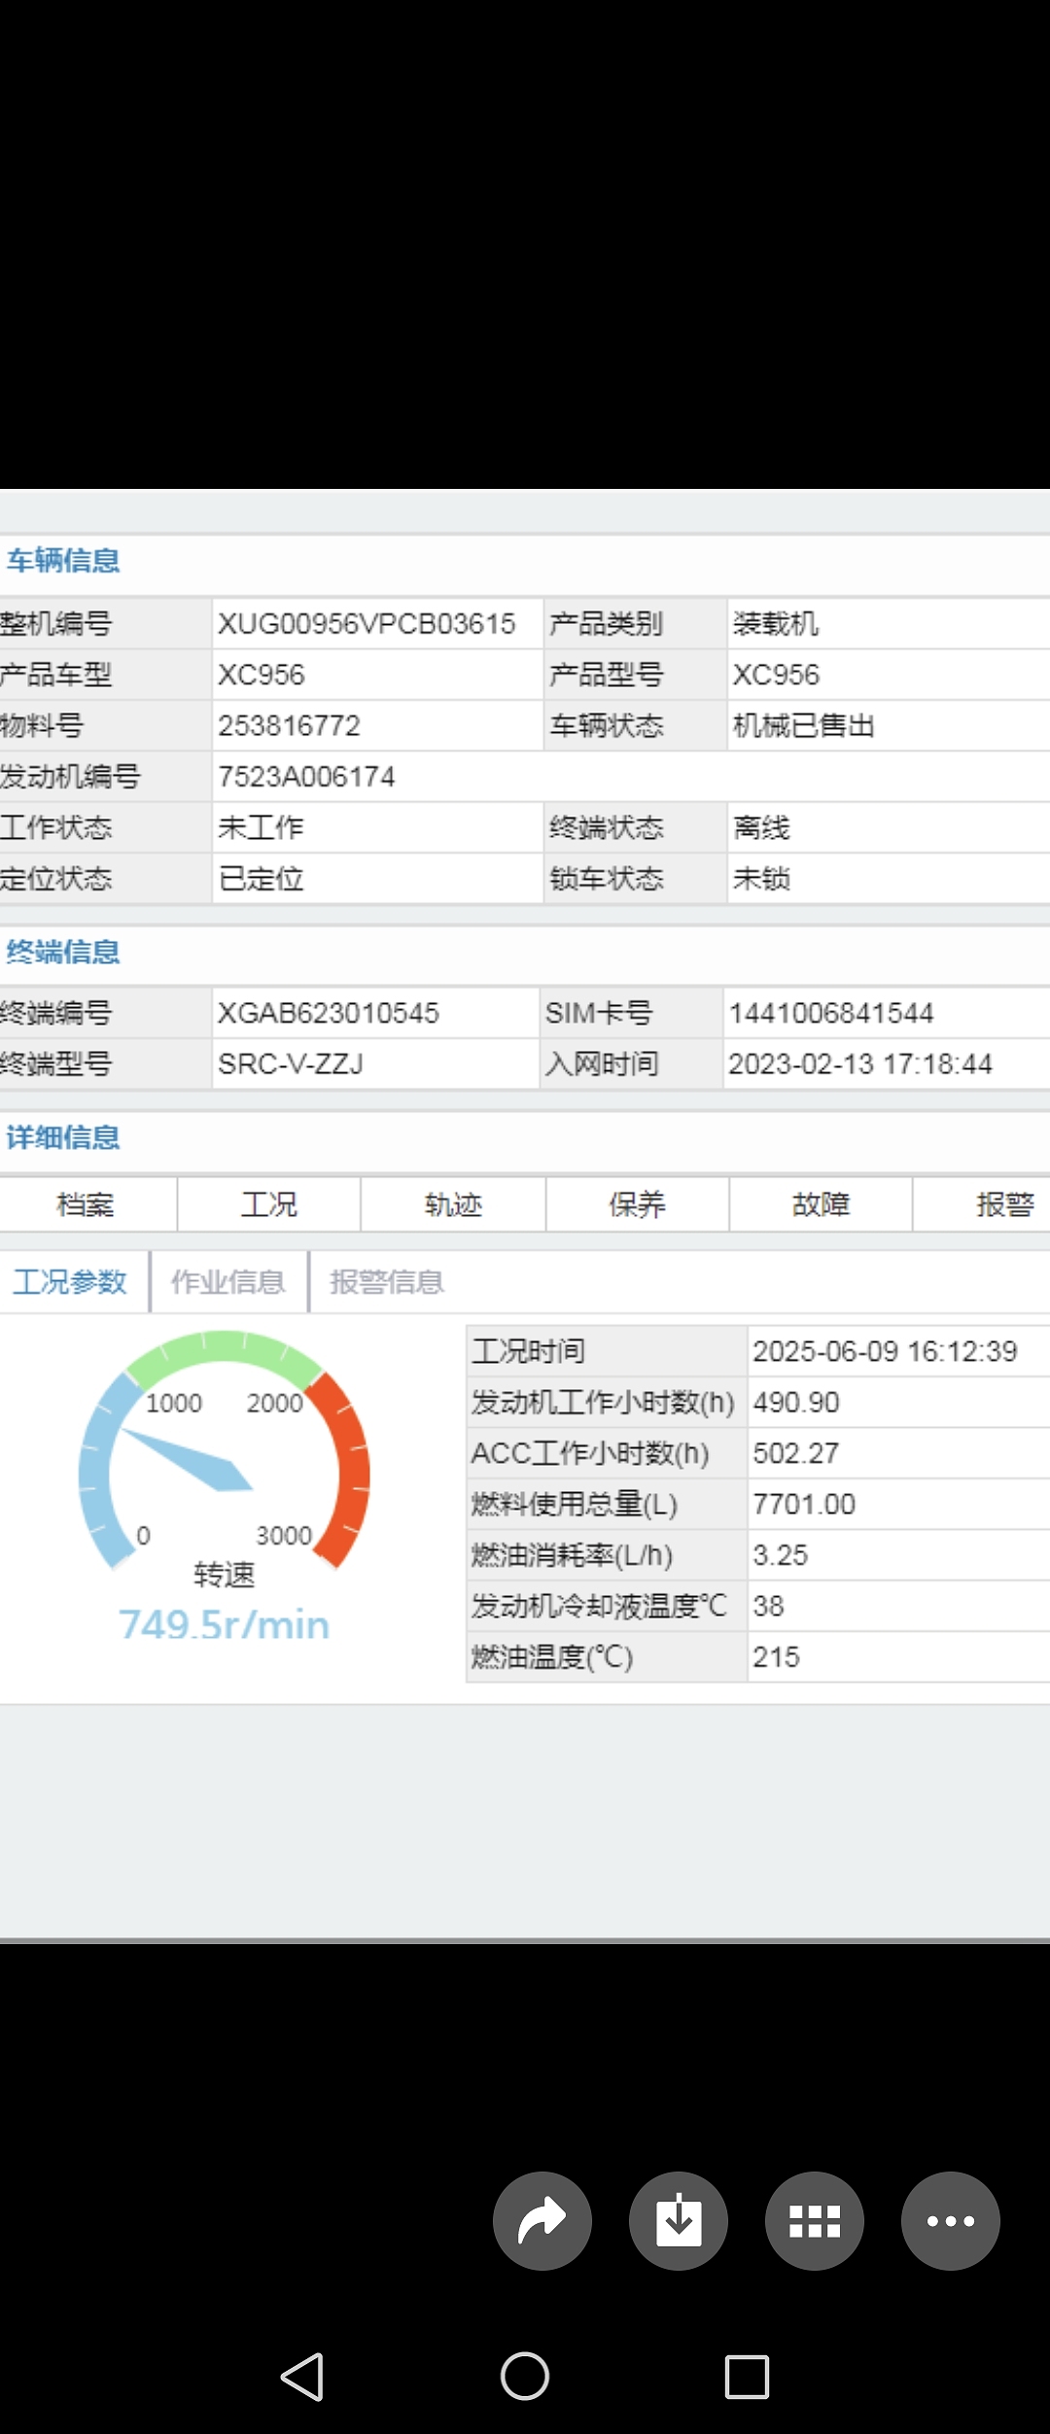Open the 故障 tab
1050x2434 pixels.
tap(821, 1204)
